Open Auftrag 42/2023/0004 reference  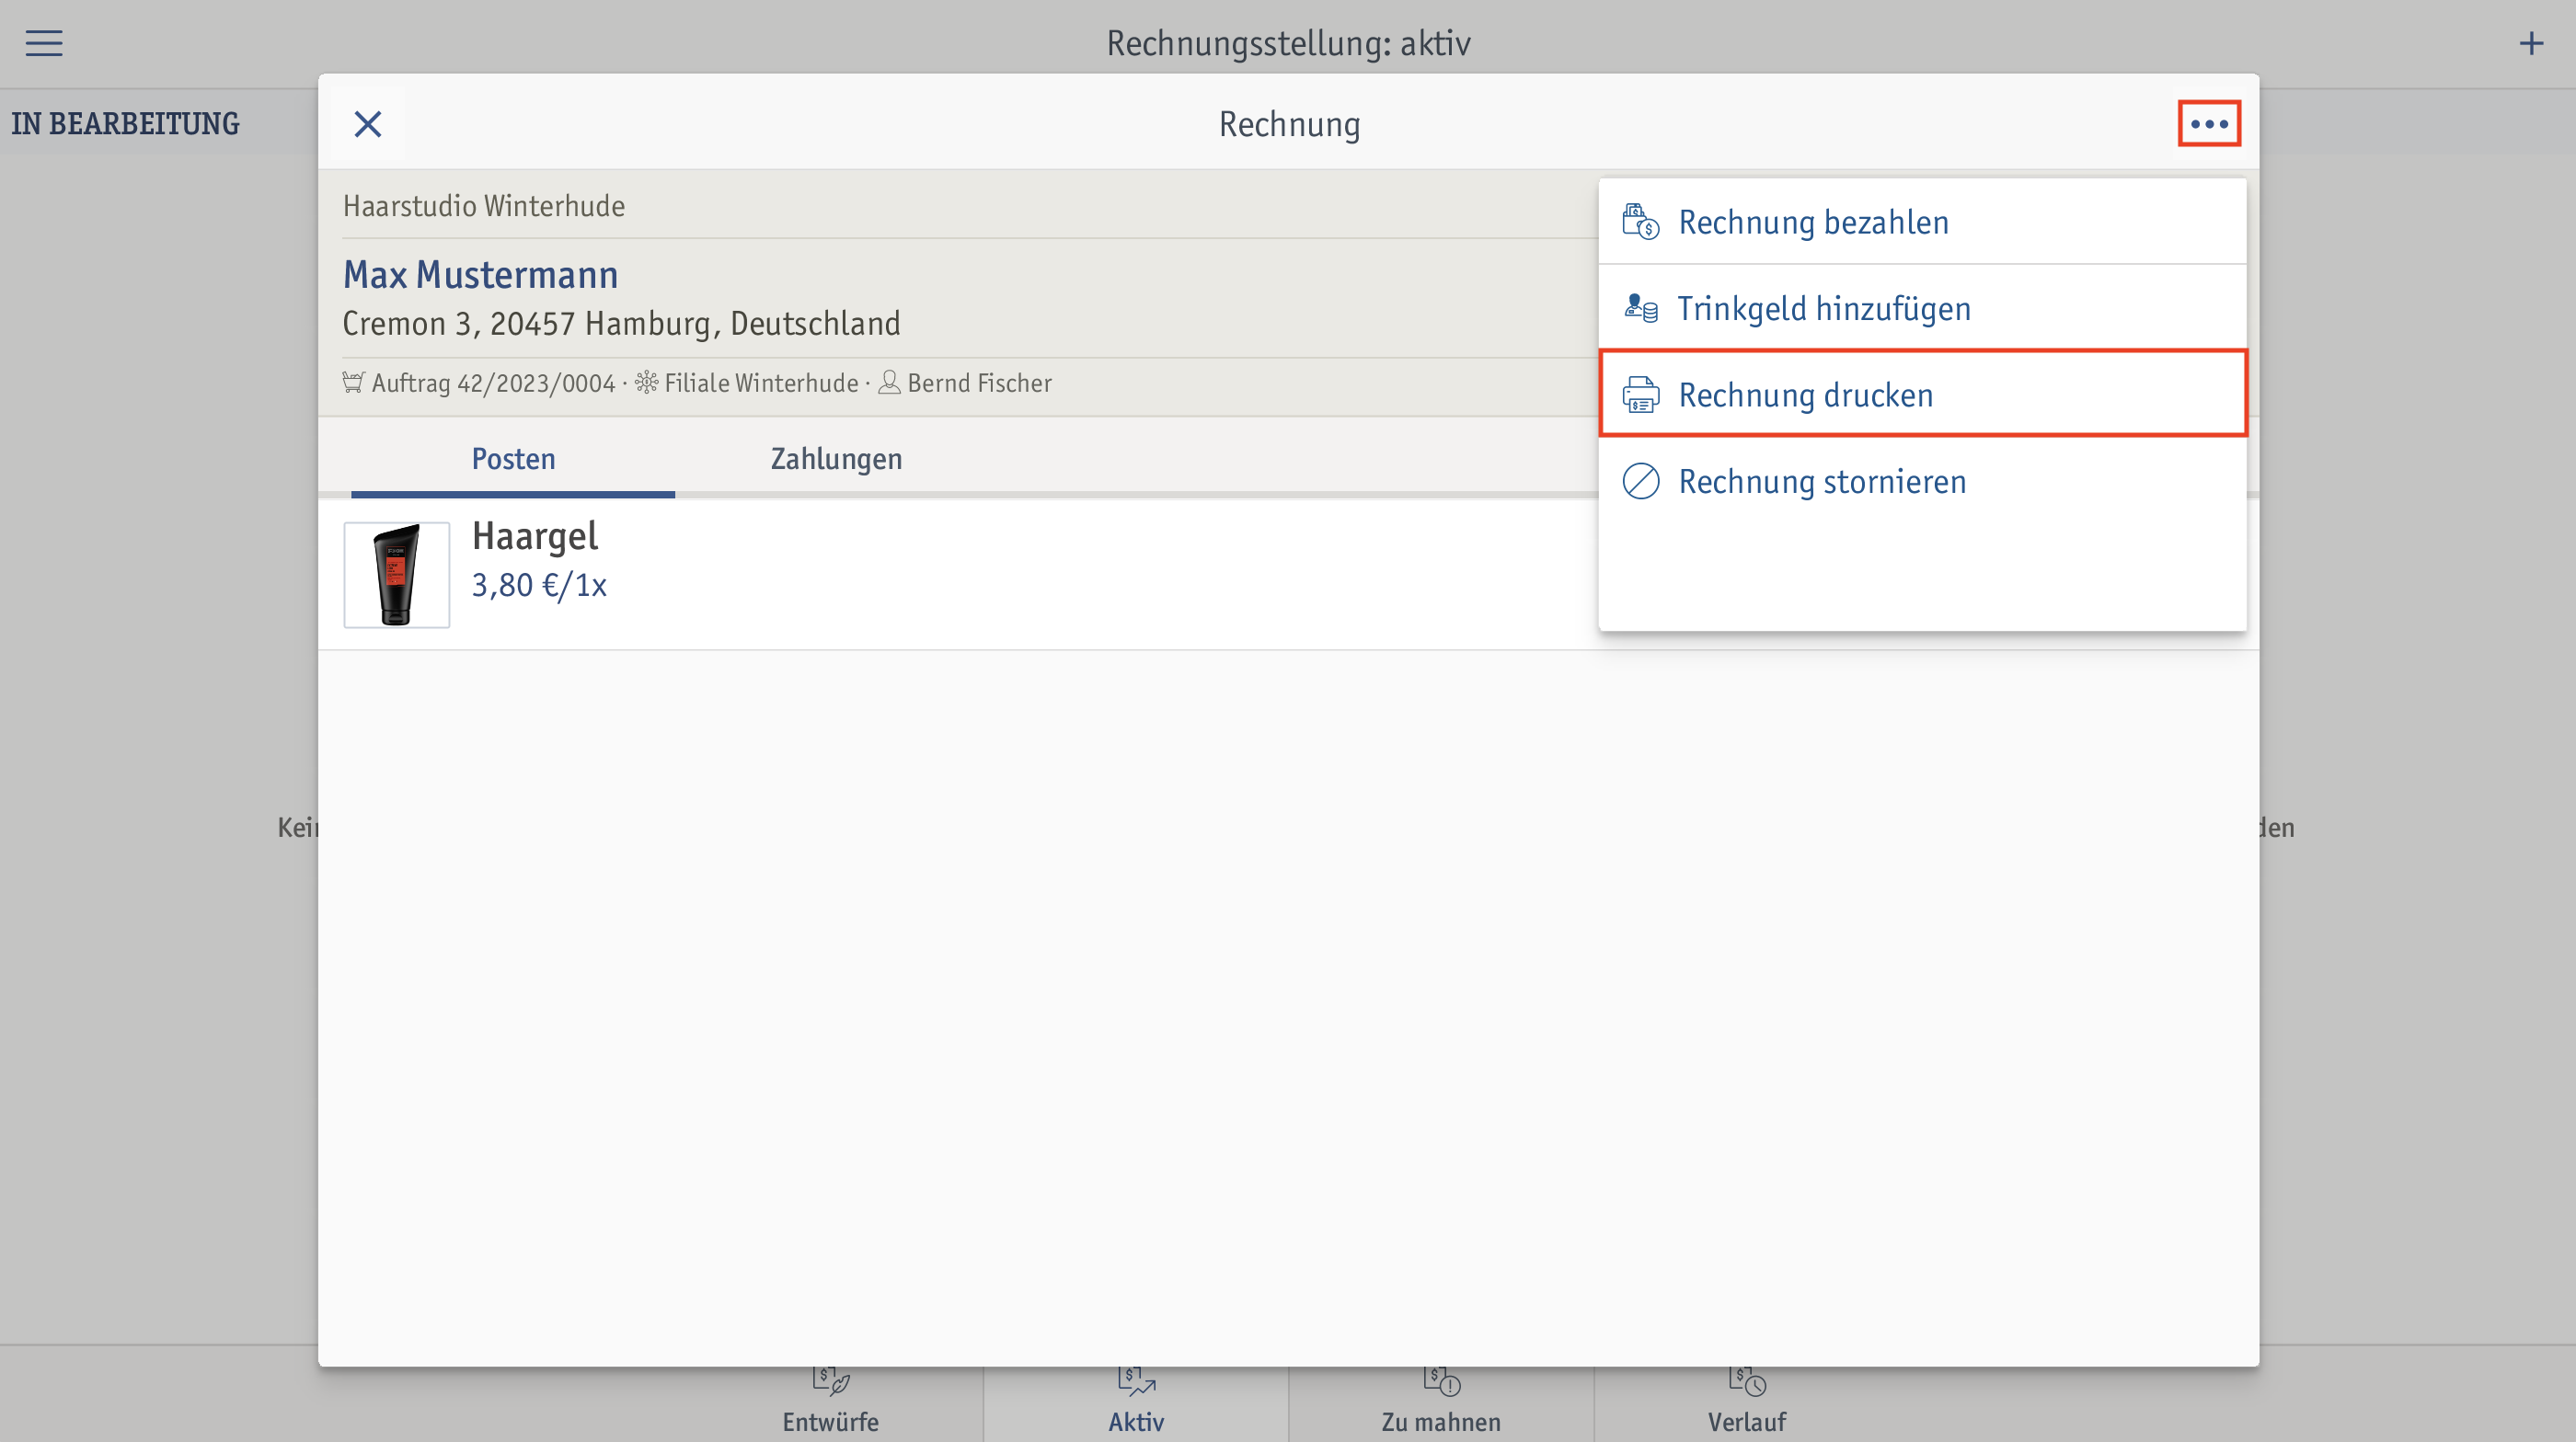(x=493, y=383)
